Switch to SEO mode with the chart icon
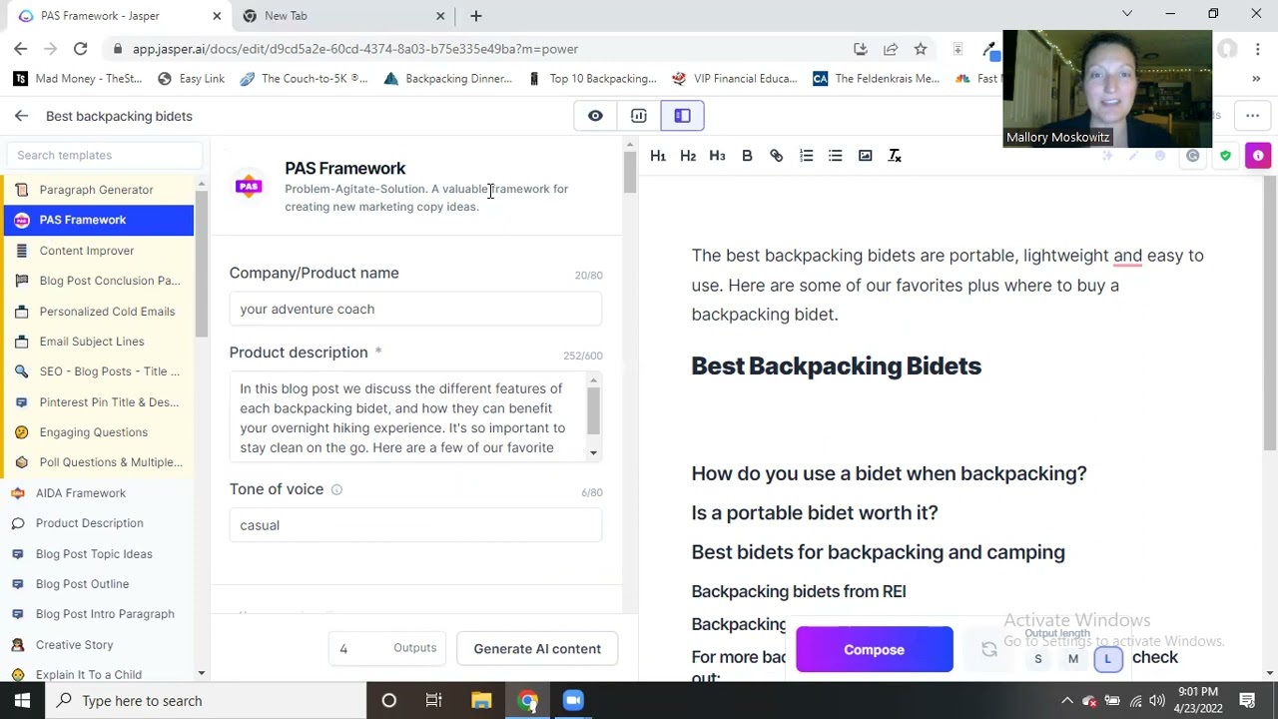 click(x=639, y=116)
